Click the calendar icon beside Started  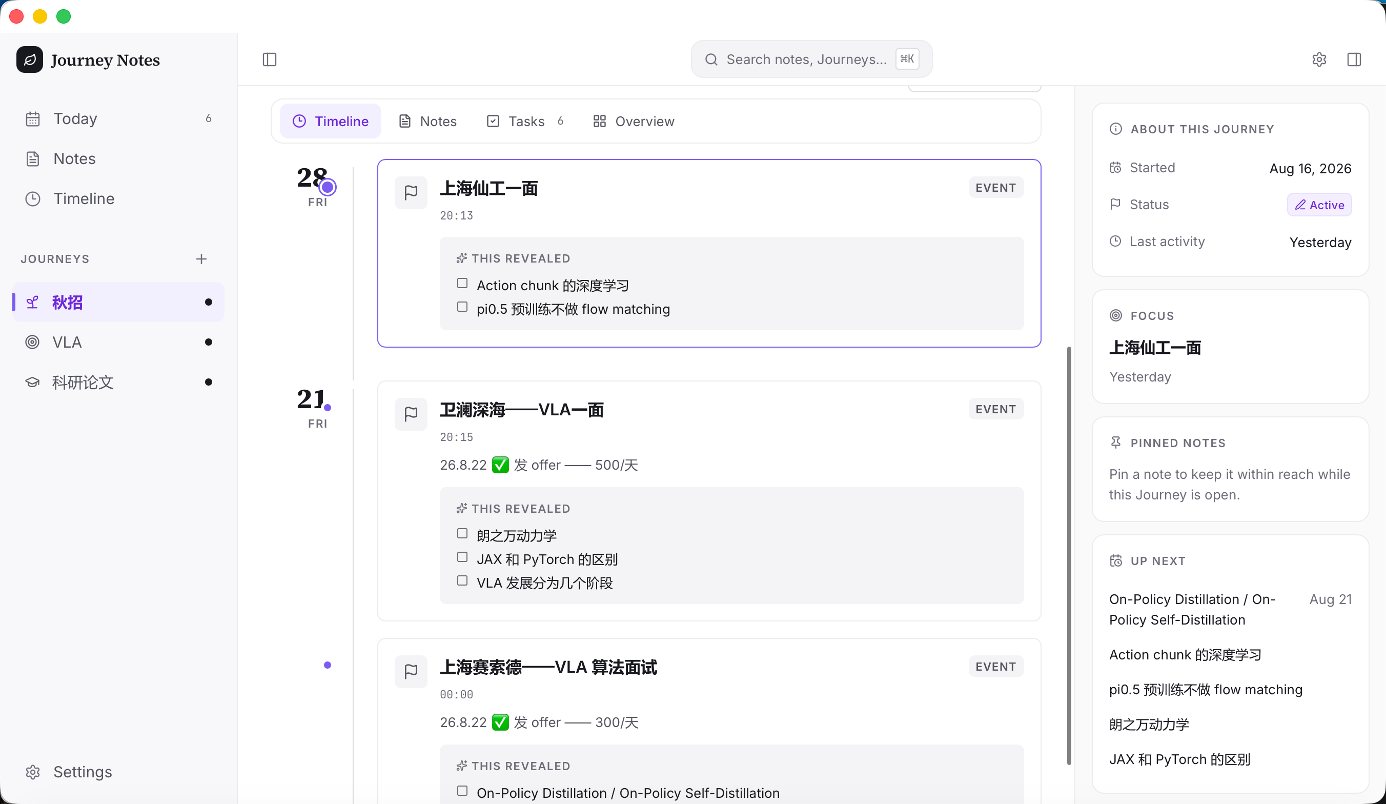(1115, 167)
